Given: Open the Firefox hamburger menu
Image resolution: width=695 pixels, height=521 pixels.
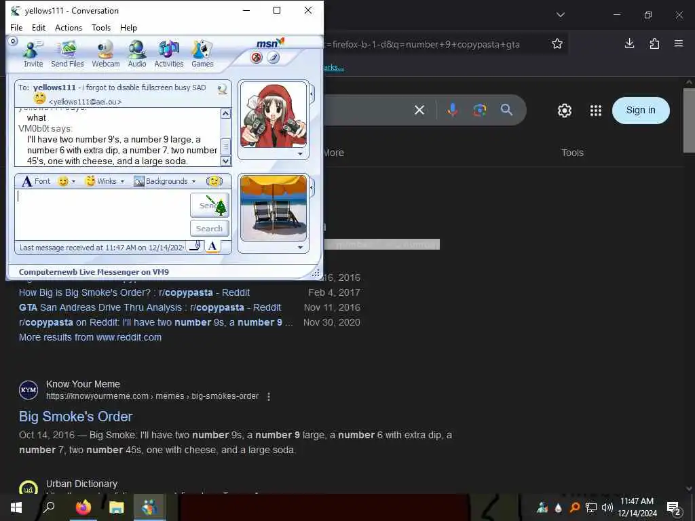Looking at the screenshot, I should [679, 43].
